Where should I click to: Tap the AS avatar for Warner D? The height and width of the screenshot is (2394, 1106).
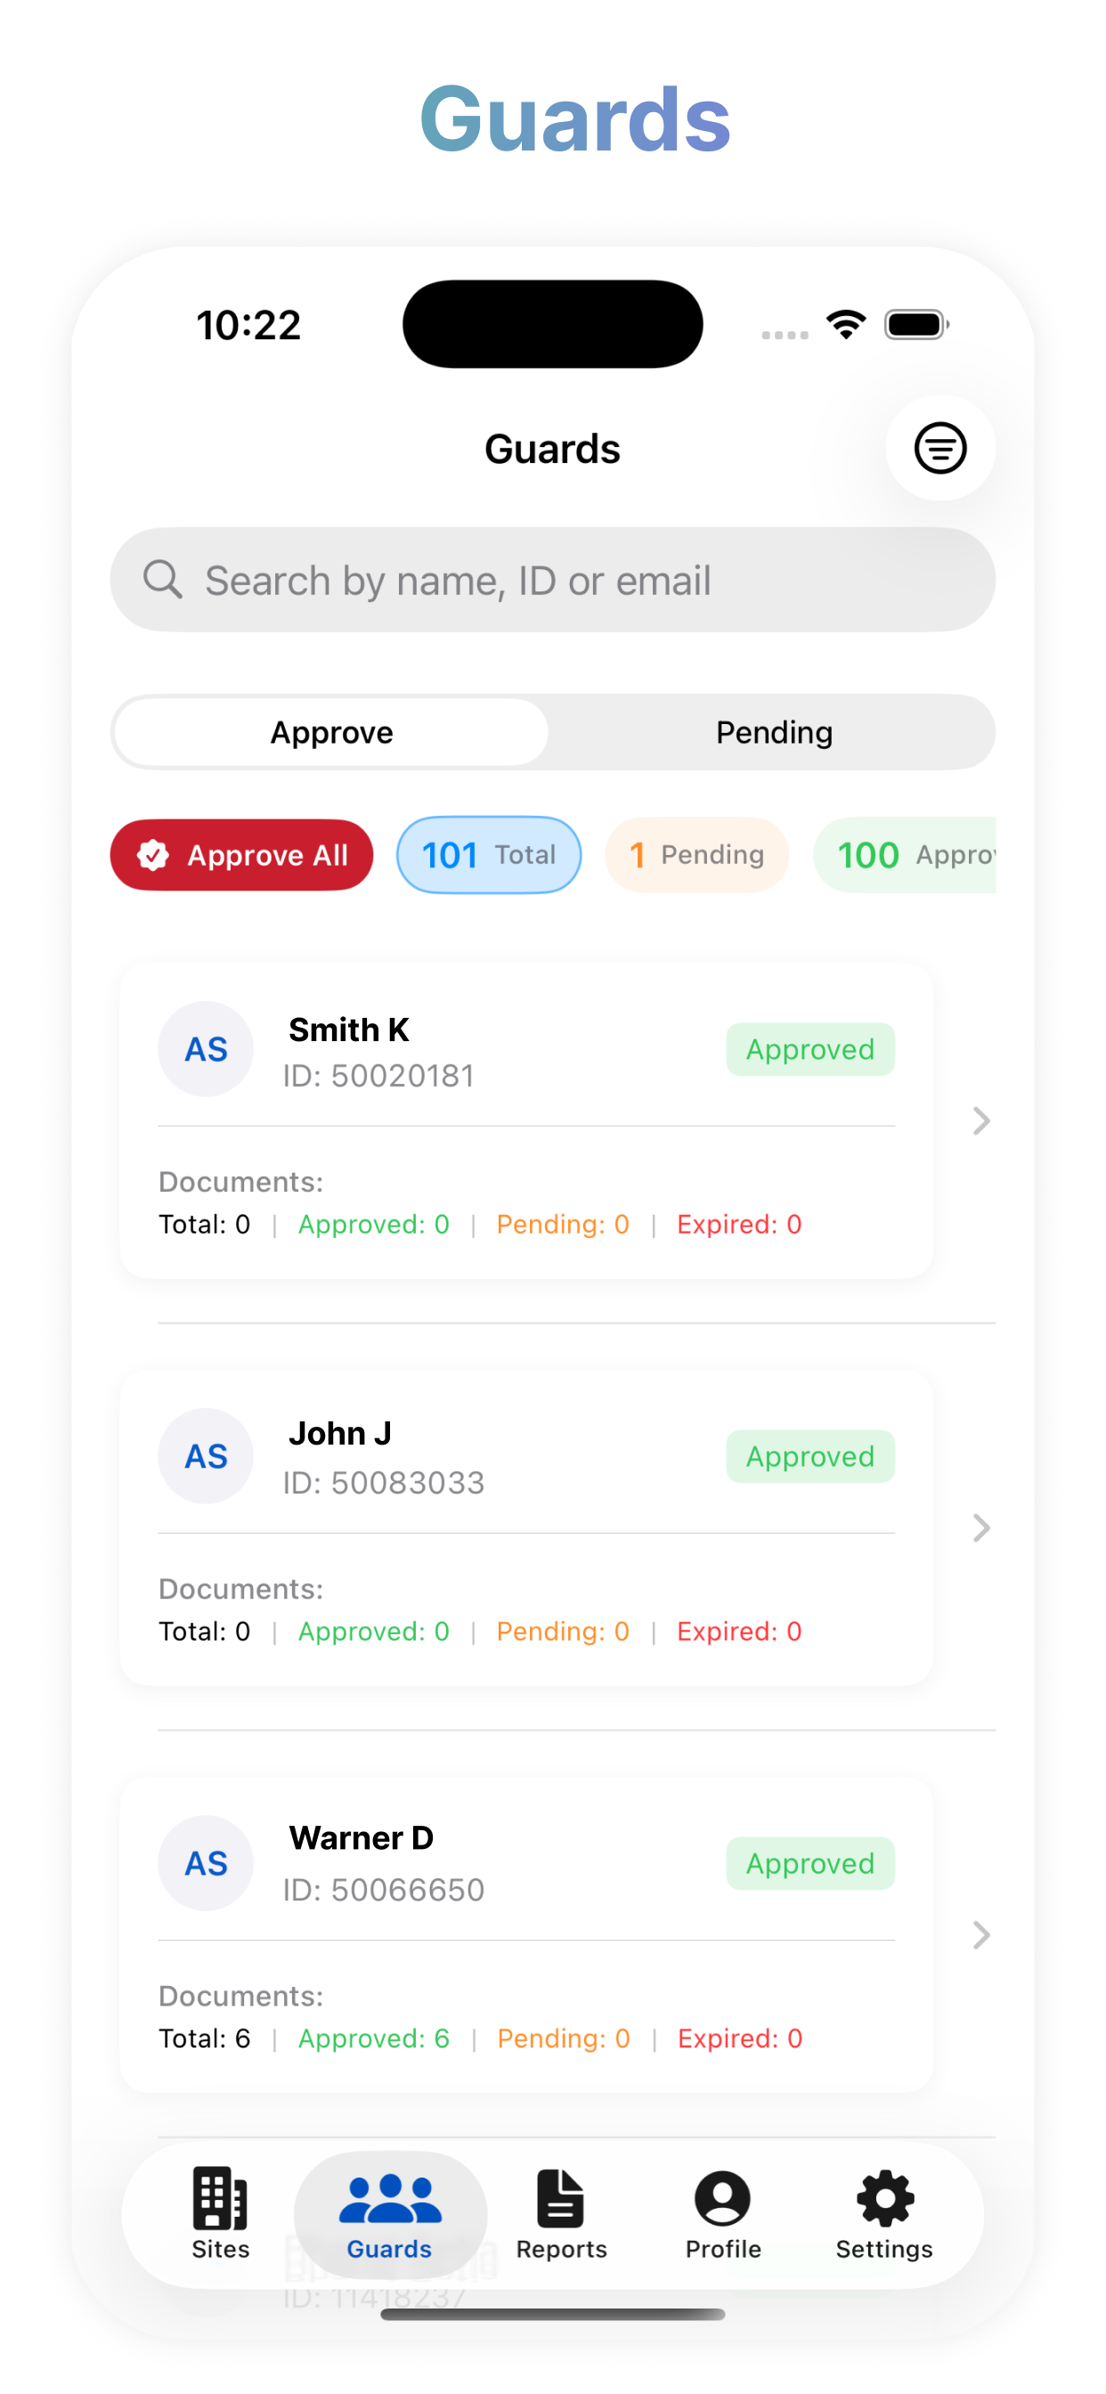point(206,1862)
